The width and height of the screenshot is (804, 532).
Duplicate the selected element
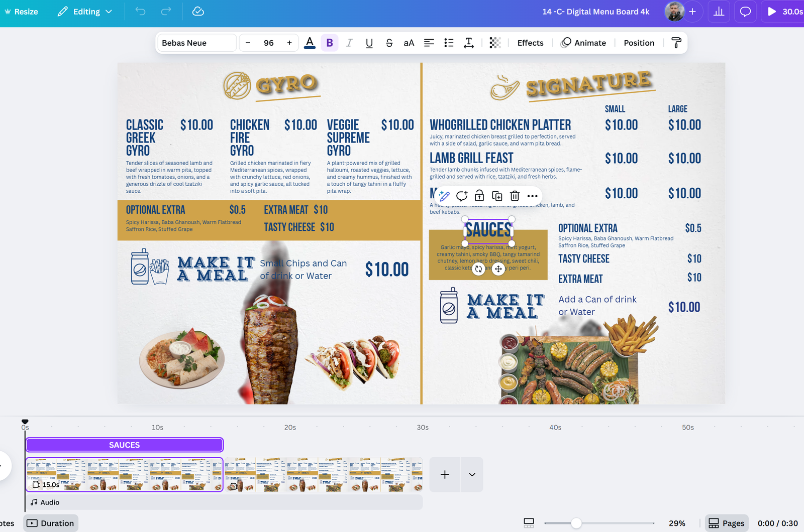[497, 196]
